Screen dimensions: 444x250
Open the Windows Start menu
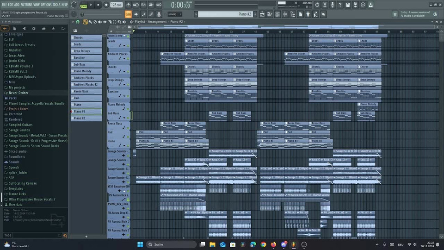click(x=140, y=244)
